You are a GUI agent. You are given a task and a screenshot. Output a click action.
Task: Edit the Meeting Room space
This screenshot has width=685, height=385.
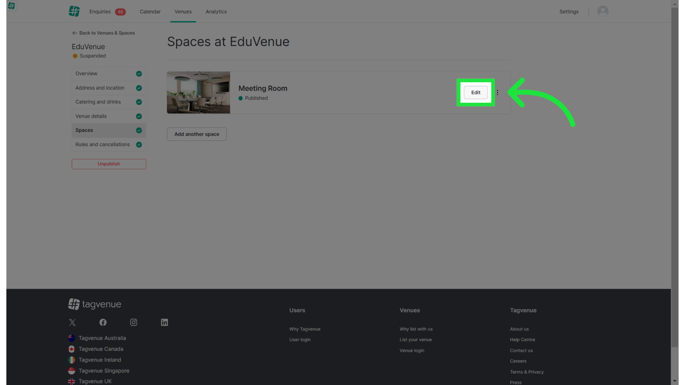476,92
